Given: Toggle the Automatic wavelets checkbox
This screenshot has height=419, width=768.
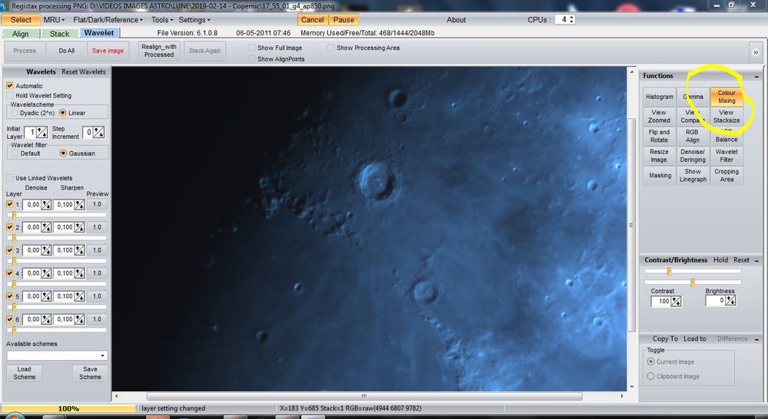Looking at the screenshot, I should [x=10, y=85].
